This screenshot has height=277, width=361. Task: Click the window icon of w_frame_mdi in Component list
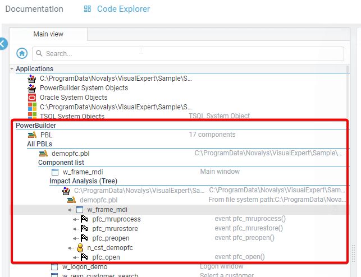pos(55,172)
